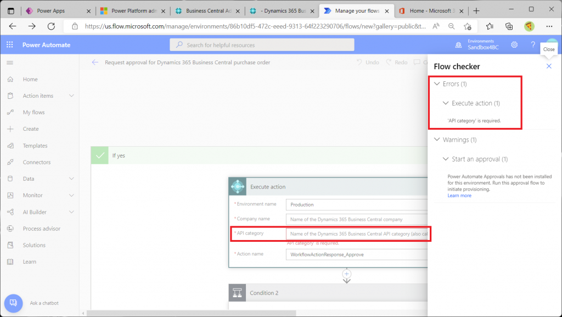Click the Condition 2 step header
The height and width of the screenshot is (317, 562).
tap(328, 293)
